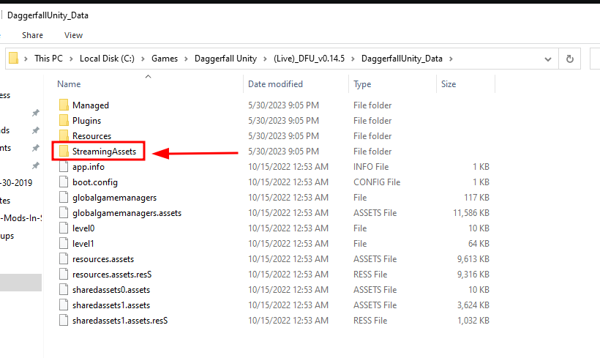
Task: Click the level1 file icon
Action: click(64, 244)
